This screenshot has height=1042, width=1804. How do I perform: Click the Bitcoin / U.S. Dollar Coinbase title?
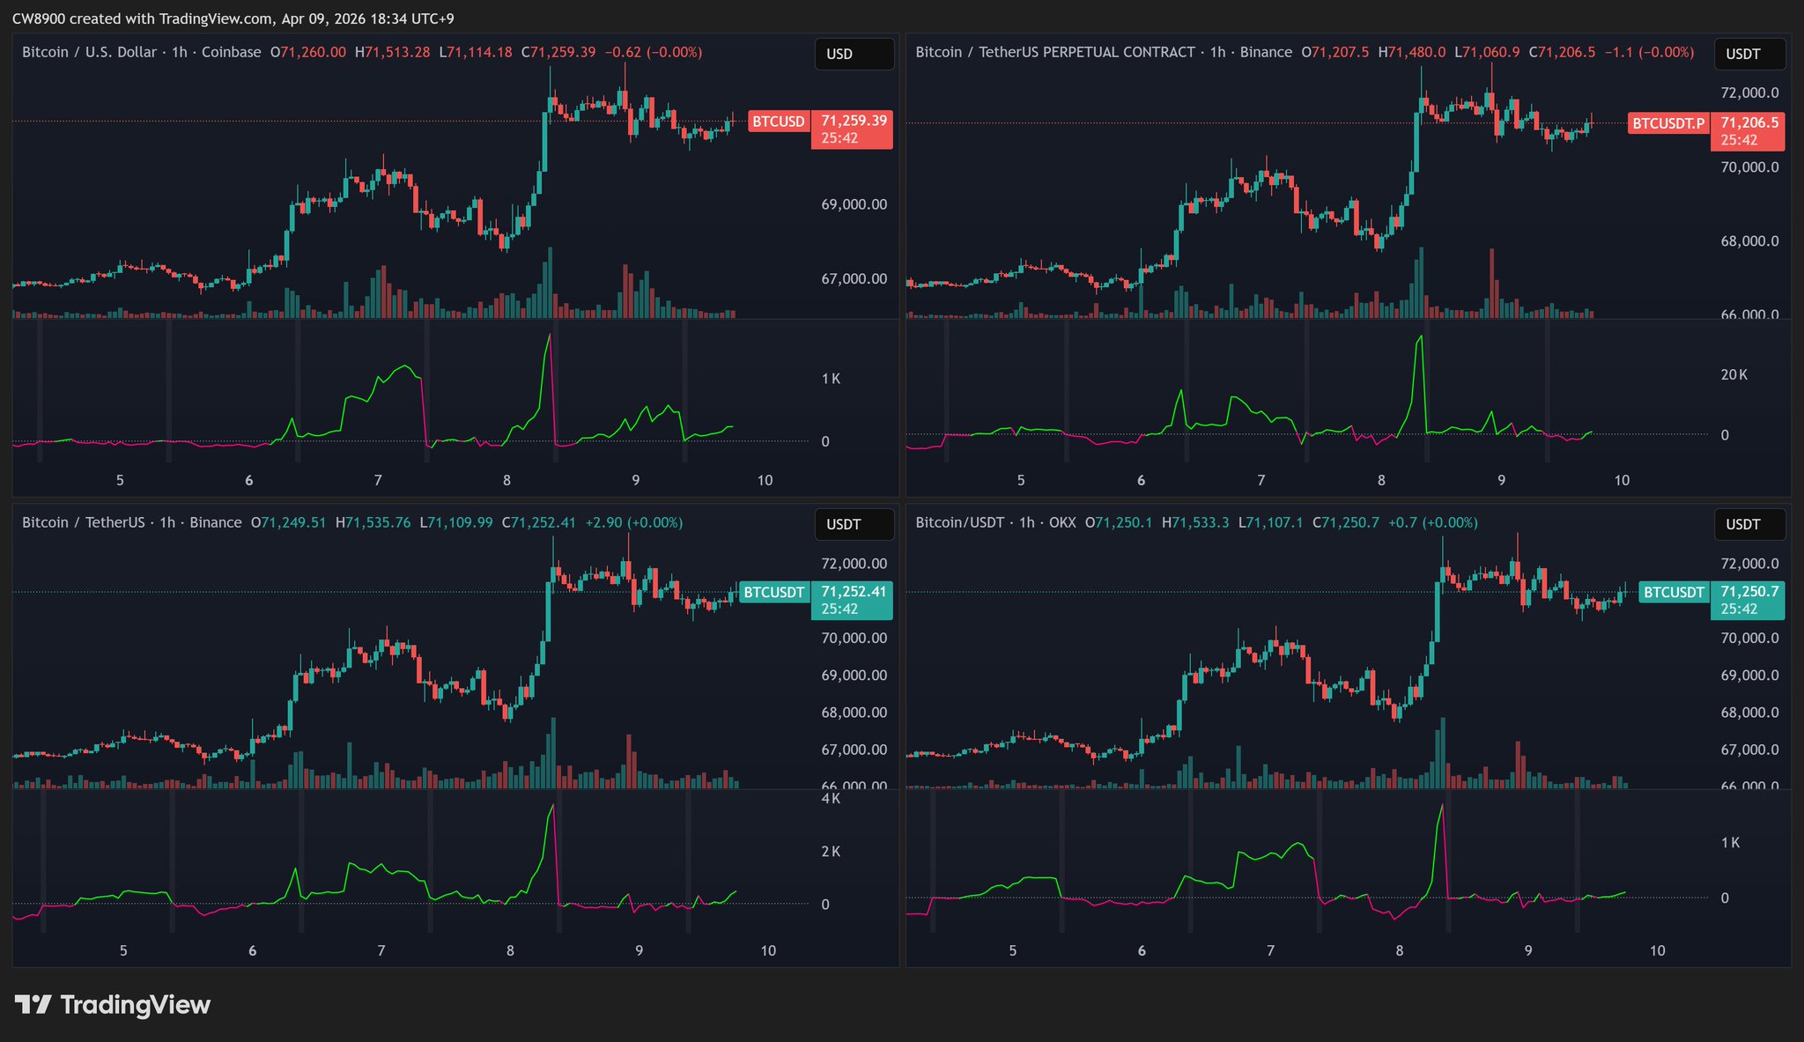pyautogui.click(x=141, y=52)
